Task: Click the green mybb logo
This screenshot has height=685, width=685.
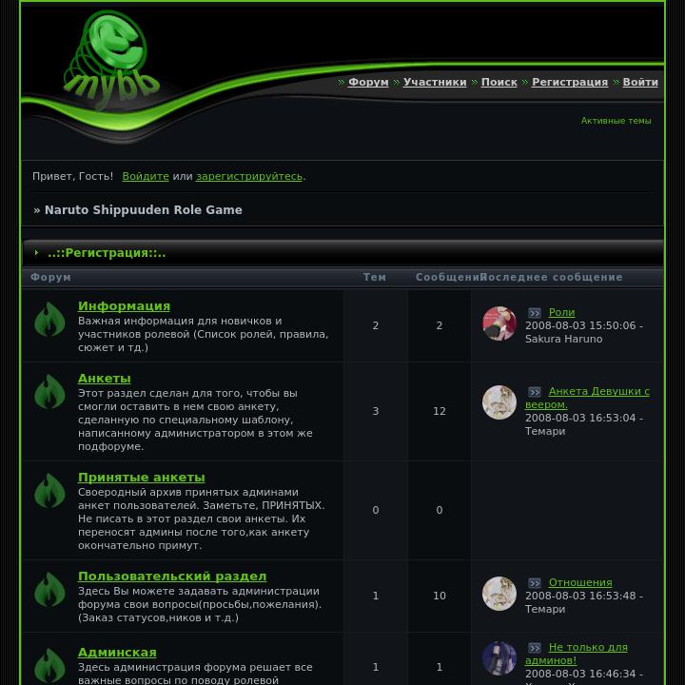Action: [111, 60]
